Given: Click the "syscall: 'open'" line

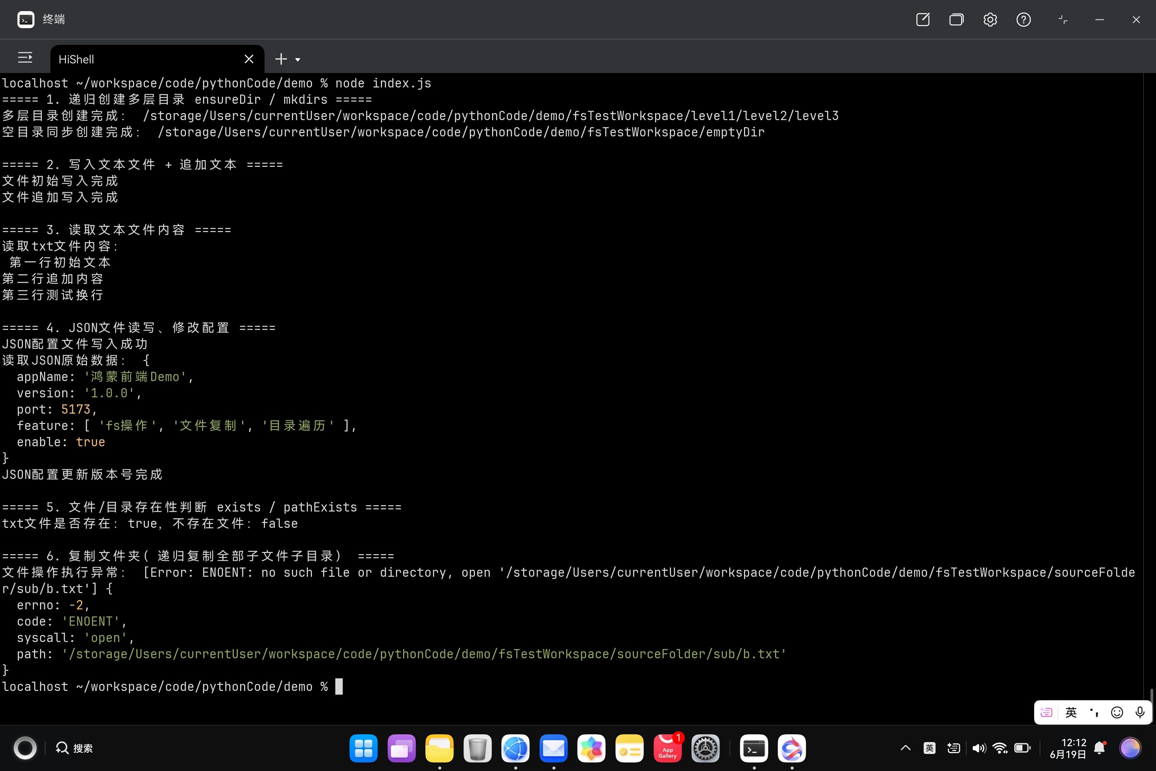Looking at the screenshot, I should coord(75,638).
